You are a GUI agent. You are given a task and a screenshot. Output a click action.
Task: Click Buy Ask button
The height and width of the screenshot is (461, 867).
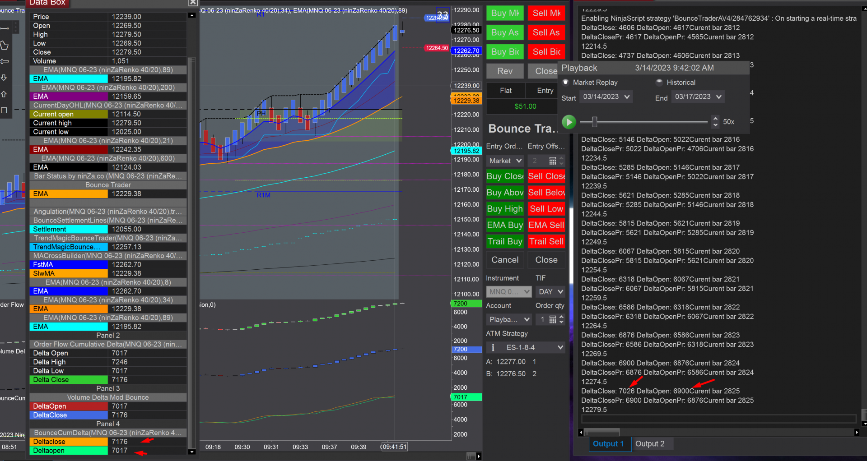tap(505, 32)
